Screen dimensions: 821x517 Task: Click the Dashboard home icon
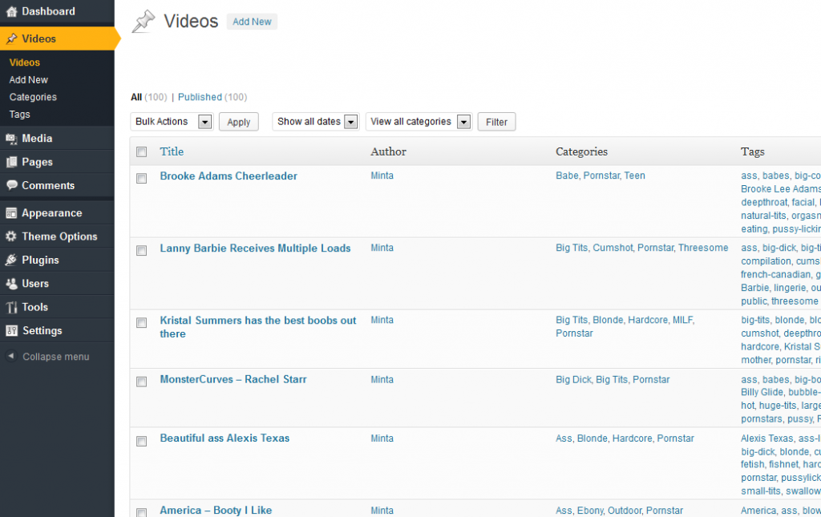[x=11, y=12]
